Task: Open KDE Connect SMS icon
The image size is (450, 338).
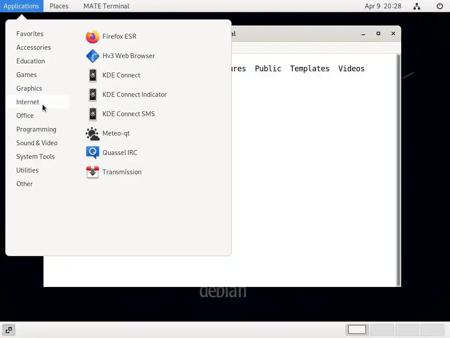Action: pyautogui.click(x=92, y=114)
